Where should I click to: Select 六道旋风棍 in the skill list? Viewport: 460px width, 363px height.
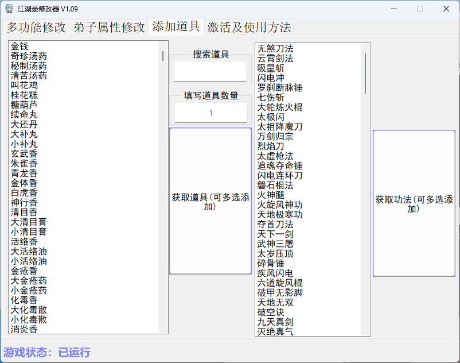(280, 283)
